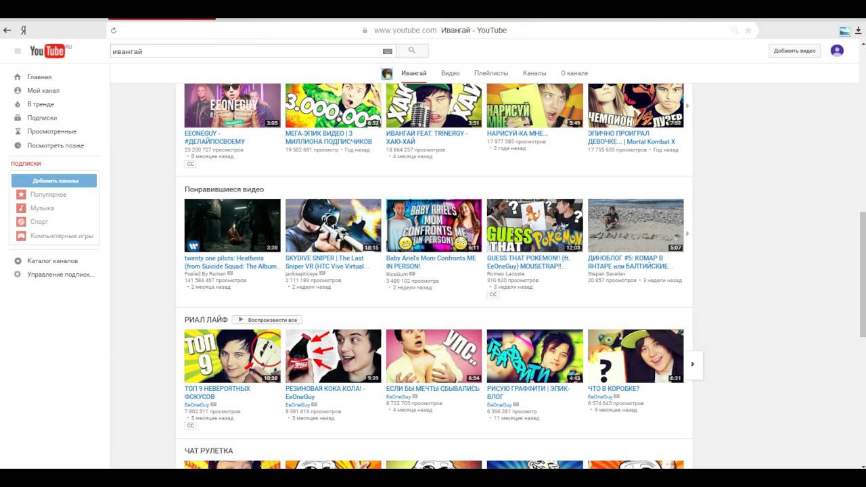
Task: Open ЕСЛИ БЫ МЕЧТЫ СБЫВАЛИСЬ title
Action: click(x=433, y=389)
